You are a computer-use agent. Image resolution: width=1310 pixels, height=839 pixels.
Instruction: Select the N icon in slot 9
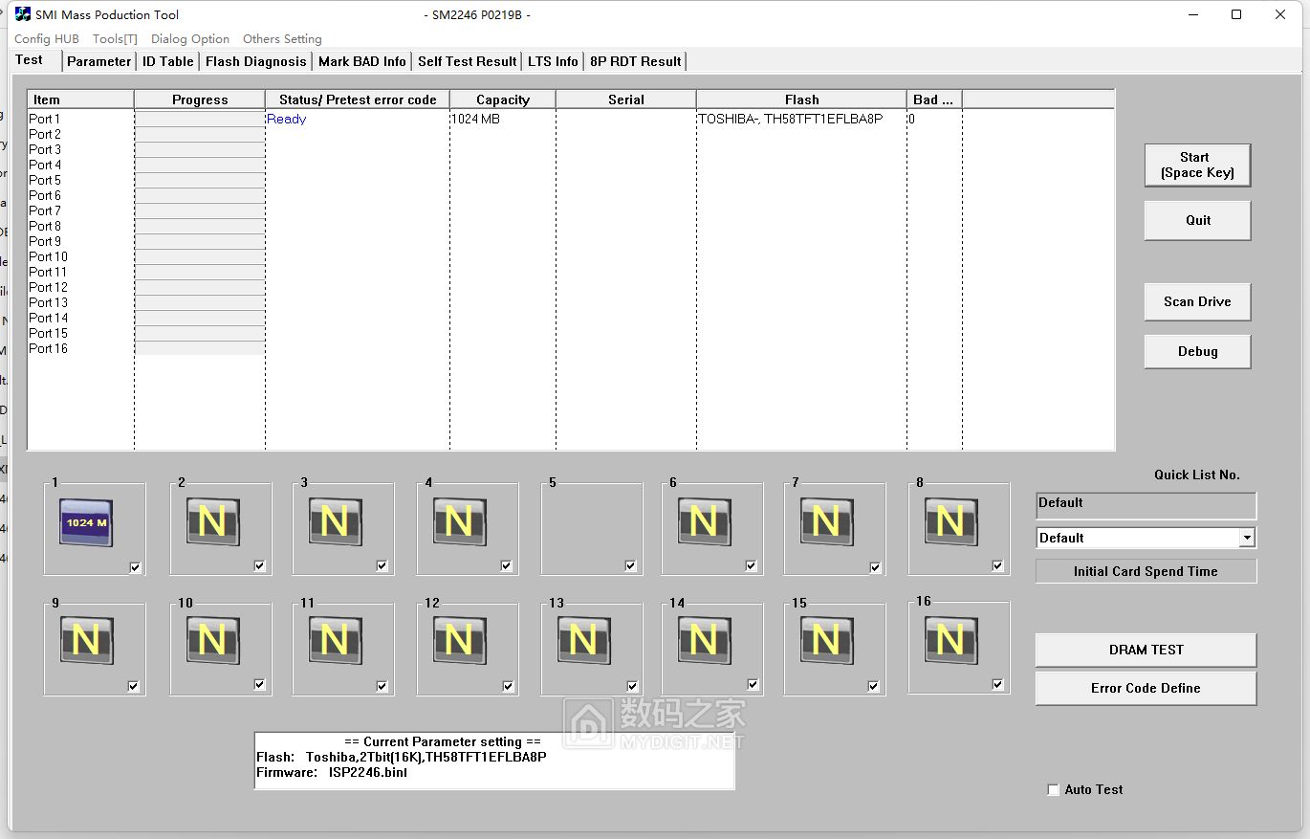pyautogui.click(x=86, y=640)
